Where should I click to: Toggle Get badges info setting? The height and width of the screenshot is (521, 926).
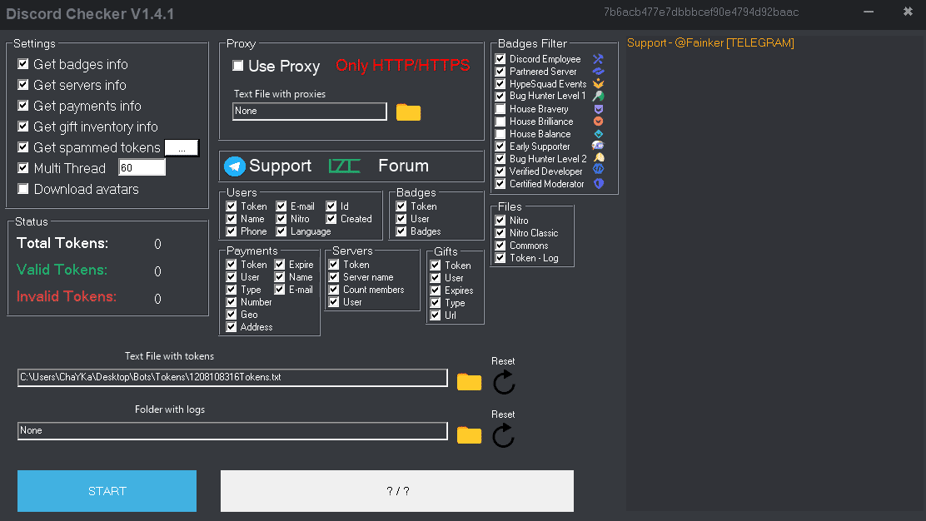click(23, 64)
